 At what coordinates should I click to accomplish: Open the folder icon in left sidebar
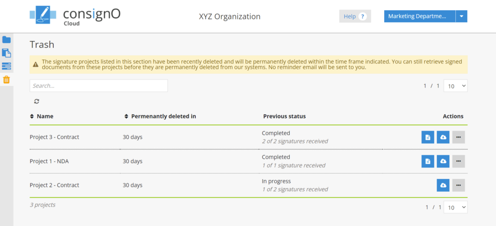pyautogui.click(x=6, y=40)
